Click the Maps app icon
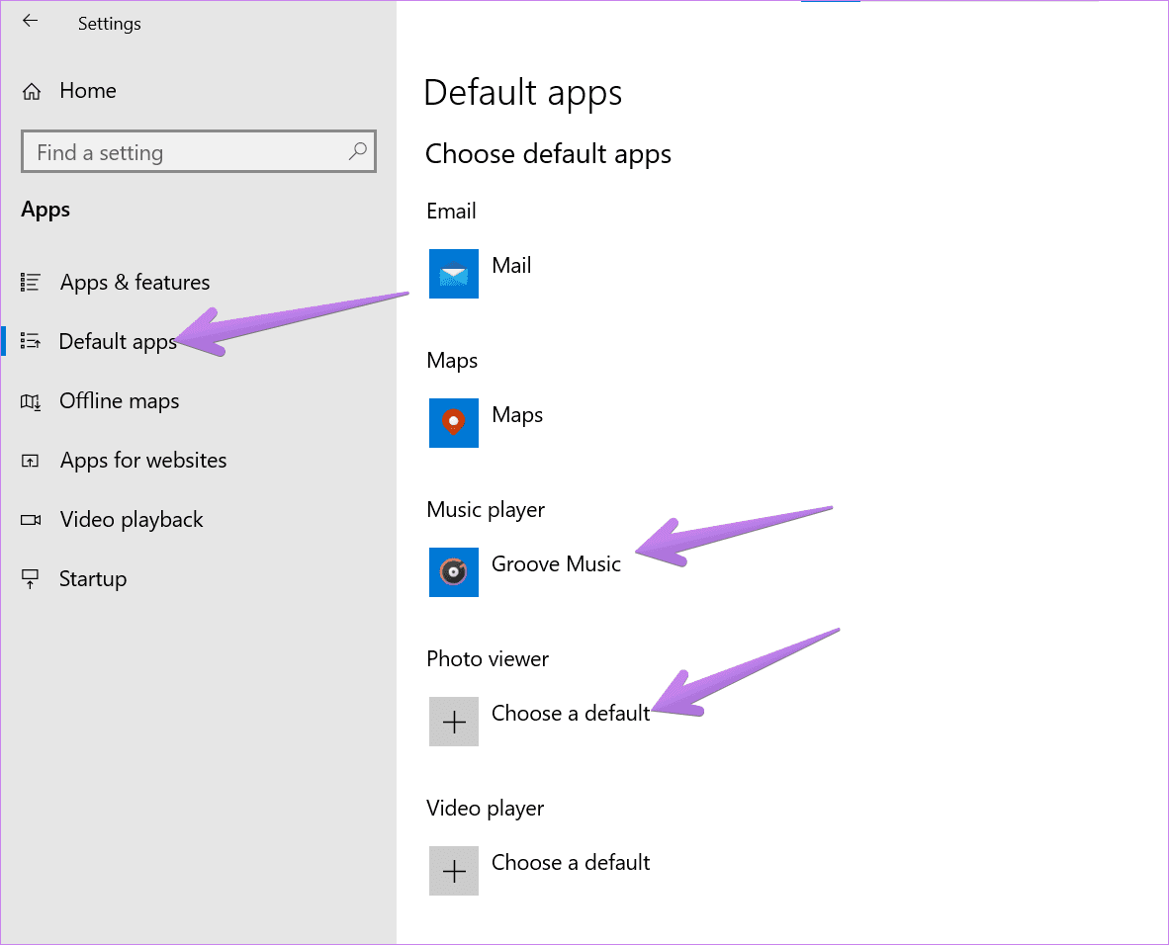 pyautogui.click(x=454, y=423)
